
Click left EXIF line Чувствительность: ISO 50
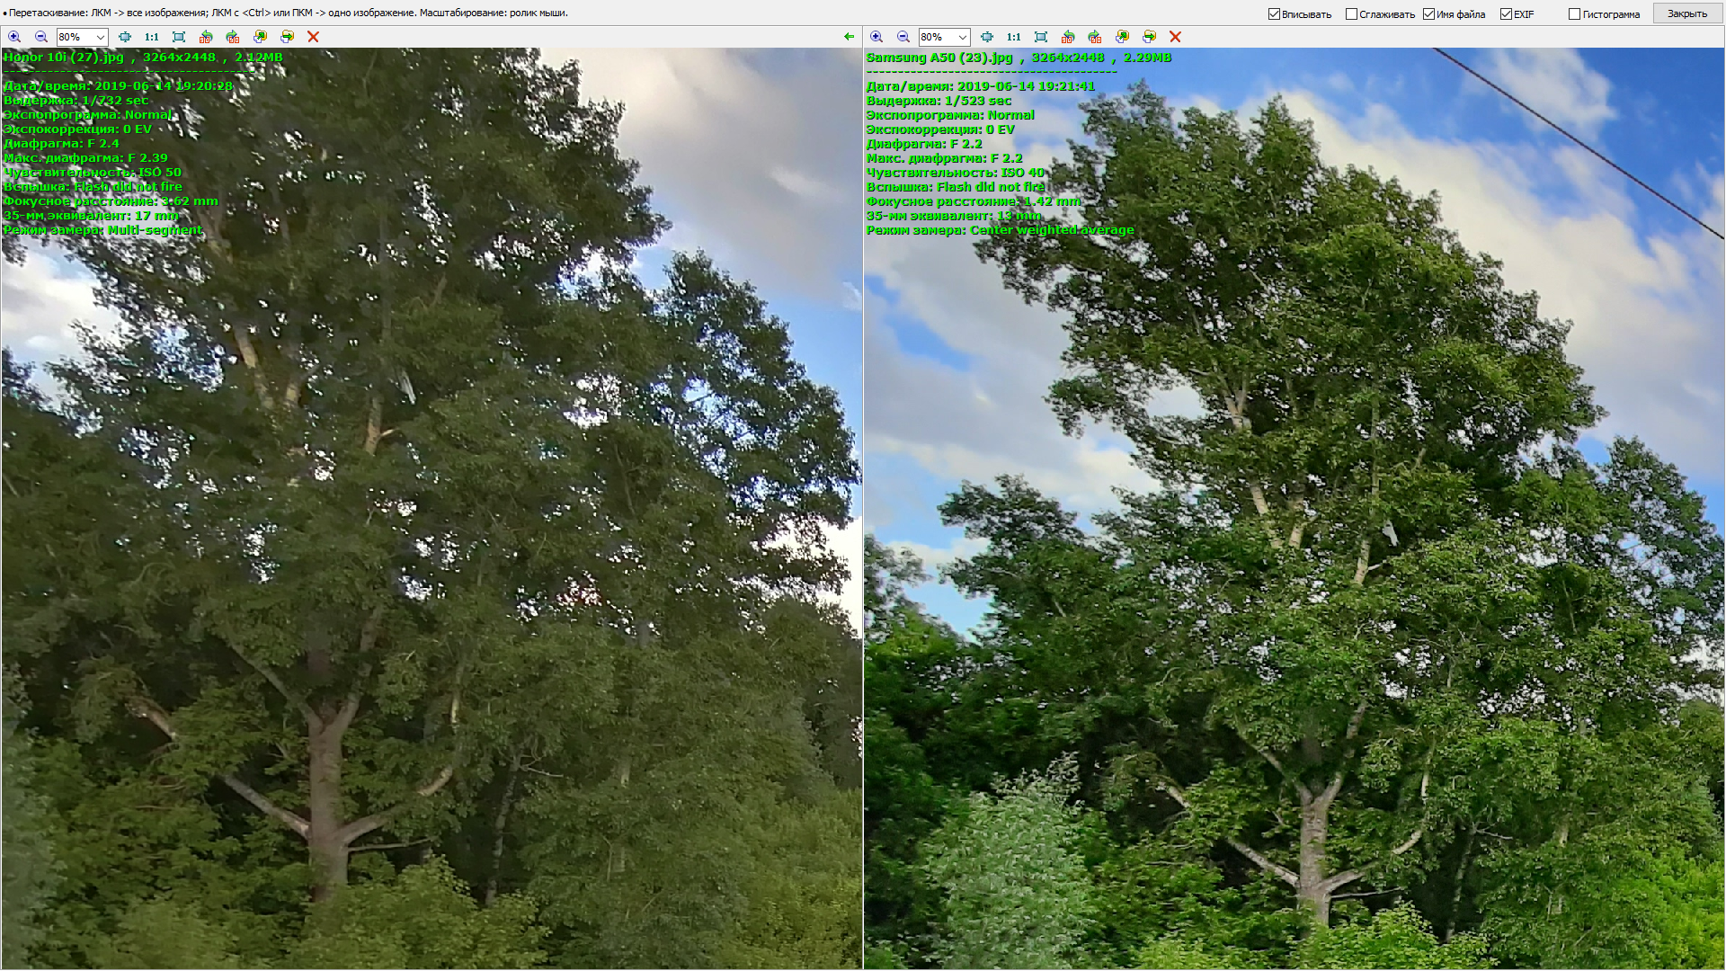93,173
